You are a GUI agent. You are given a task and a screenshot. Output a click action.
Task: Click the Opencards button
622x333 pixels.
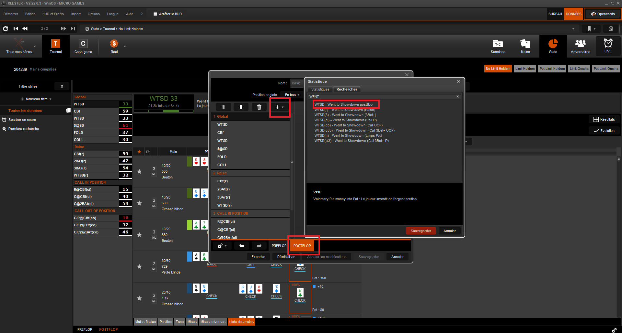(x=603, y=14)
